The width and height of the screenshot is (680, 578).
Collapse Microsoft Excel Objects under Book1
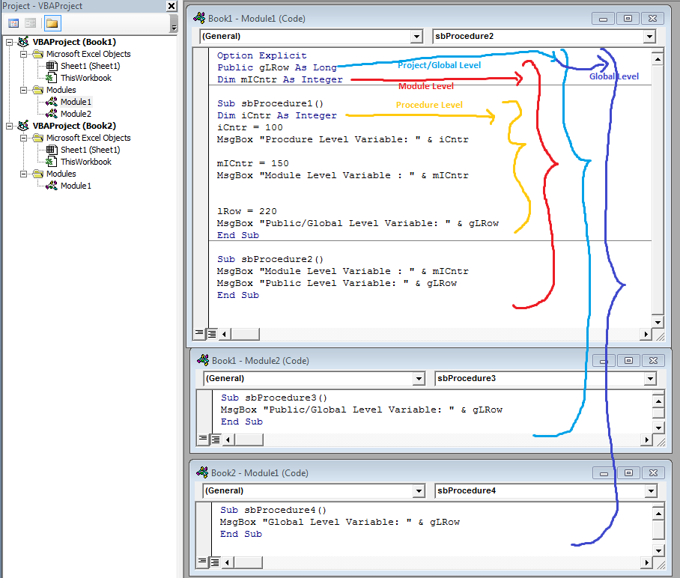click(x=22, y=54)
